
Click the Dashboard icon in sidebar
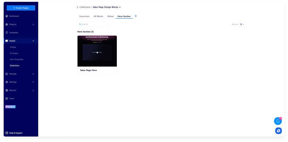(7, 16)
